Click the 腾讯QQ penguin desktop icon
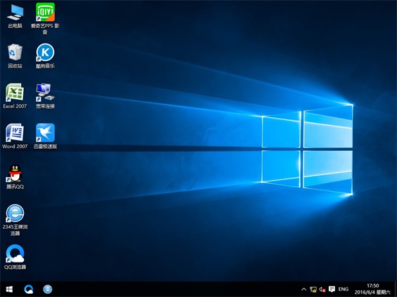 tap(15, 173)
